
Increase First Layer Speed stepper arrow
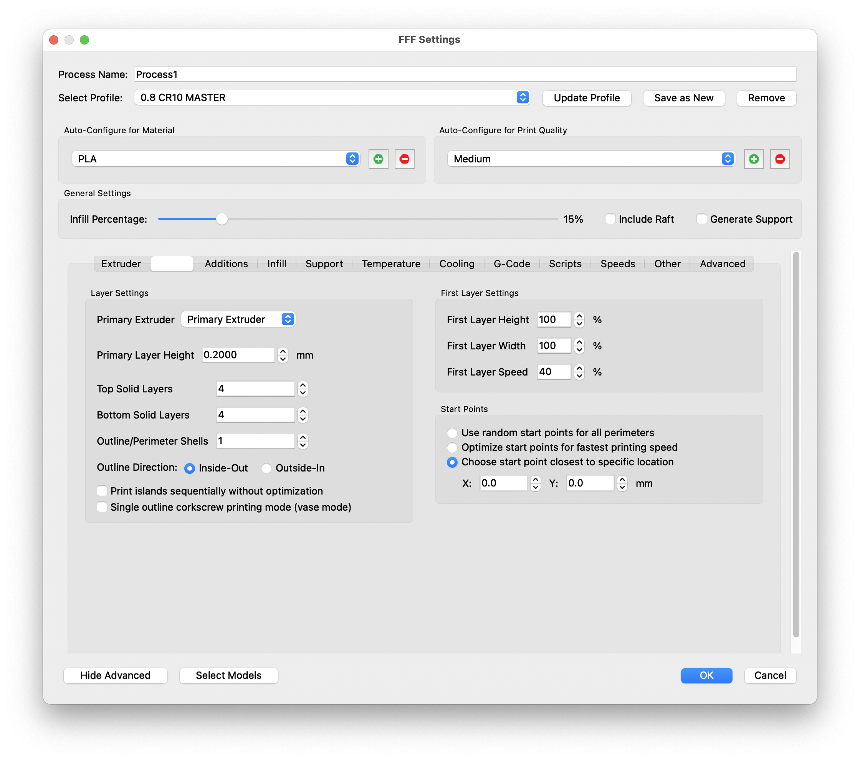click(x=579, y=368)
